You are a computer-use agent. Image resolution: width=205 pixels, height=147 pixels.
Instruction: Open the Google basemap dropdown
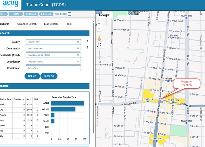click(105, 15)
